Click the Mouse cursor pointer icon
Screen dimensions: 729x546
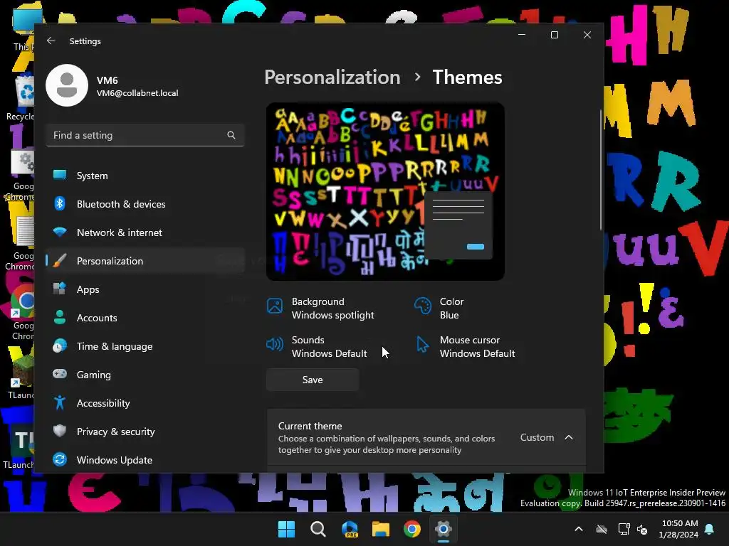[x=423, y=345]
